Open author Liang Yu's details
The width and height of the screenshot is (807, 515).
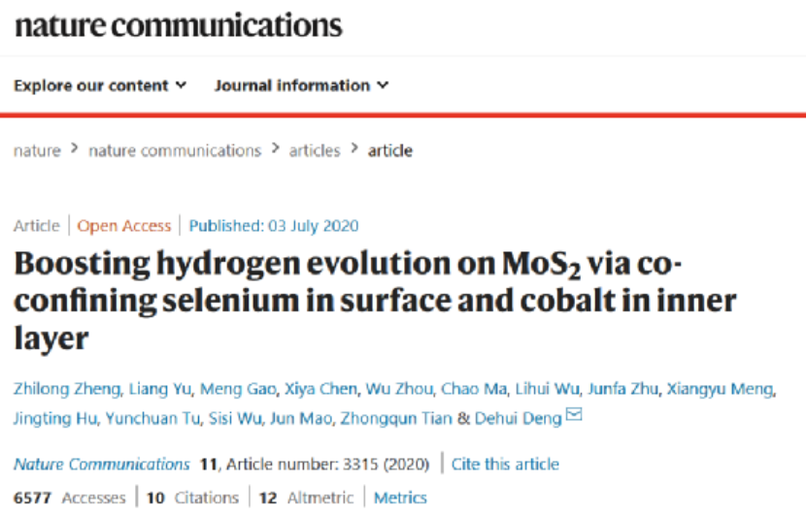159,389
